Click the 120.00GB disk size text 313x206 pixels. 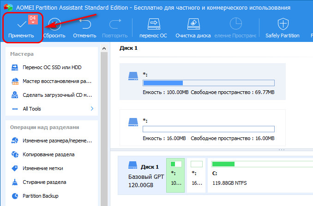tap(141, 185)
